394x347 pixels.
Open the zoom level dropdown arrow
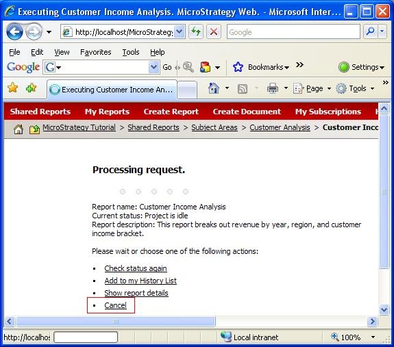[x=373, y=337]
